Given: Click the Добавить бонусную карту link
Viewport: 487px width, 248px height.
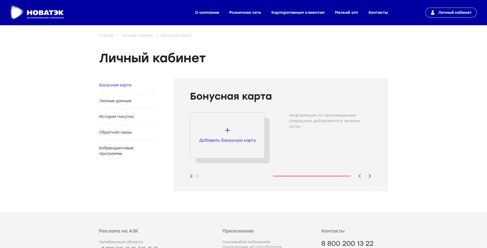Looking at the screenshot, I should point(228,141).
